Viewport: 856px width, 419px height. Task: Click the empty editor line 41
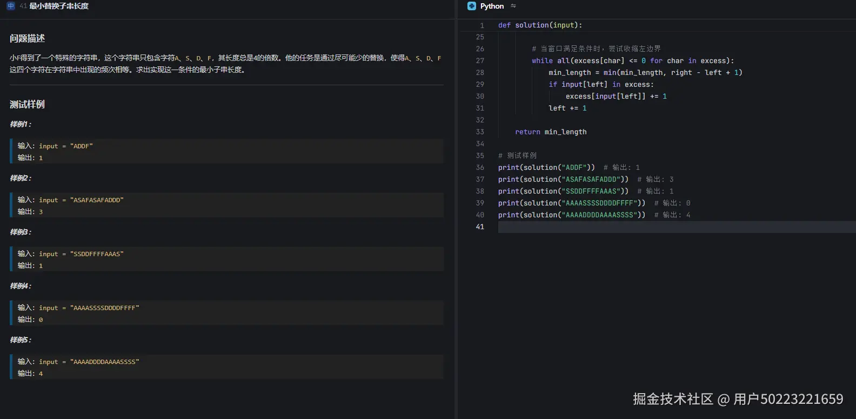pos(677,227)
